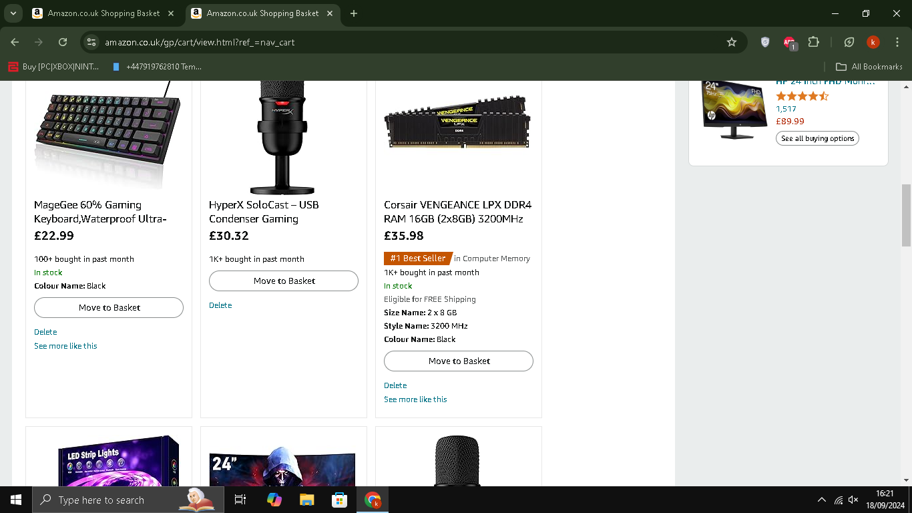Open the black microphone product image below
912x513 pixels.
tap(457, 461)
